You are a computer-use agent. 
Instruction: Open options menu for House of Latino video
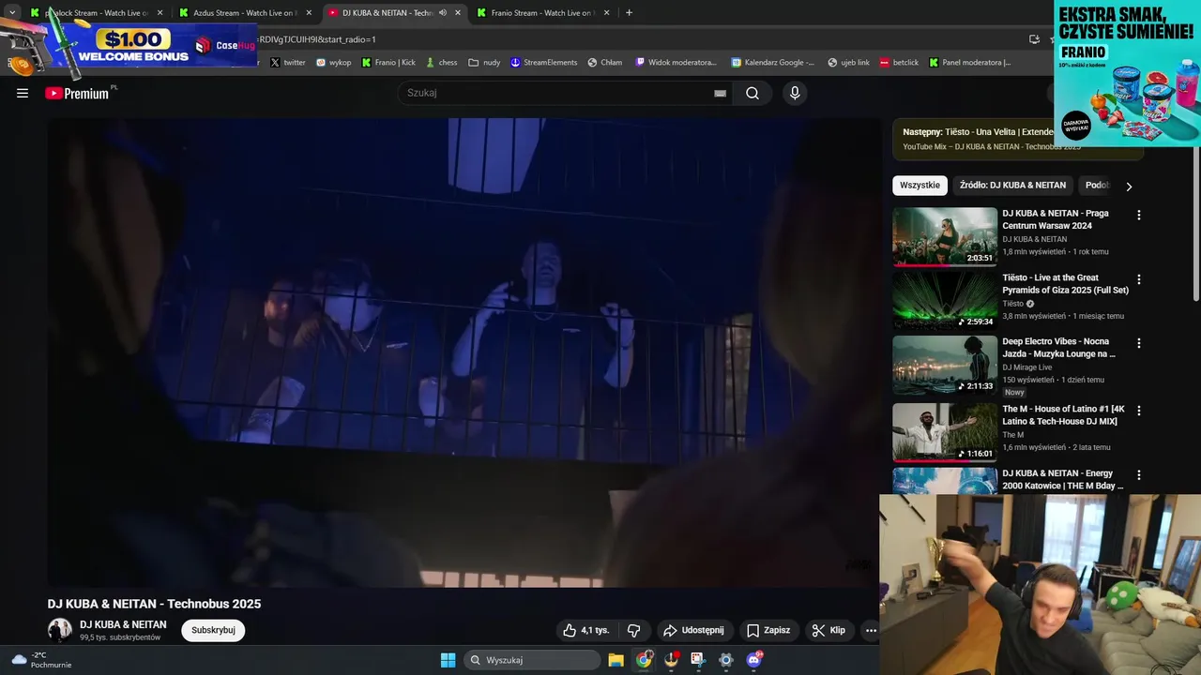coord(1139,411)
